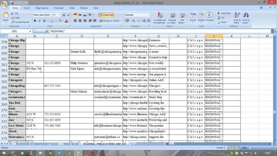Toggle Bold formatting

click(35, 21)
